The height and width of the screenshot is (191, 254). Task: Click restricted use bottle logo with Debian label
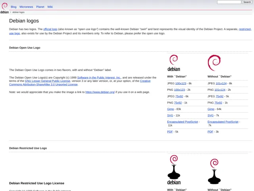tap(174, 170)
